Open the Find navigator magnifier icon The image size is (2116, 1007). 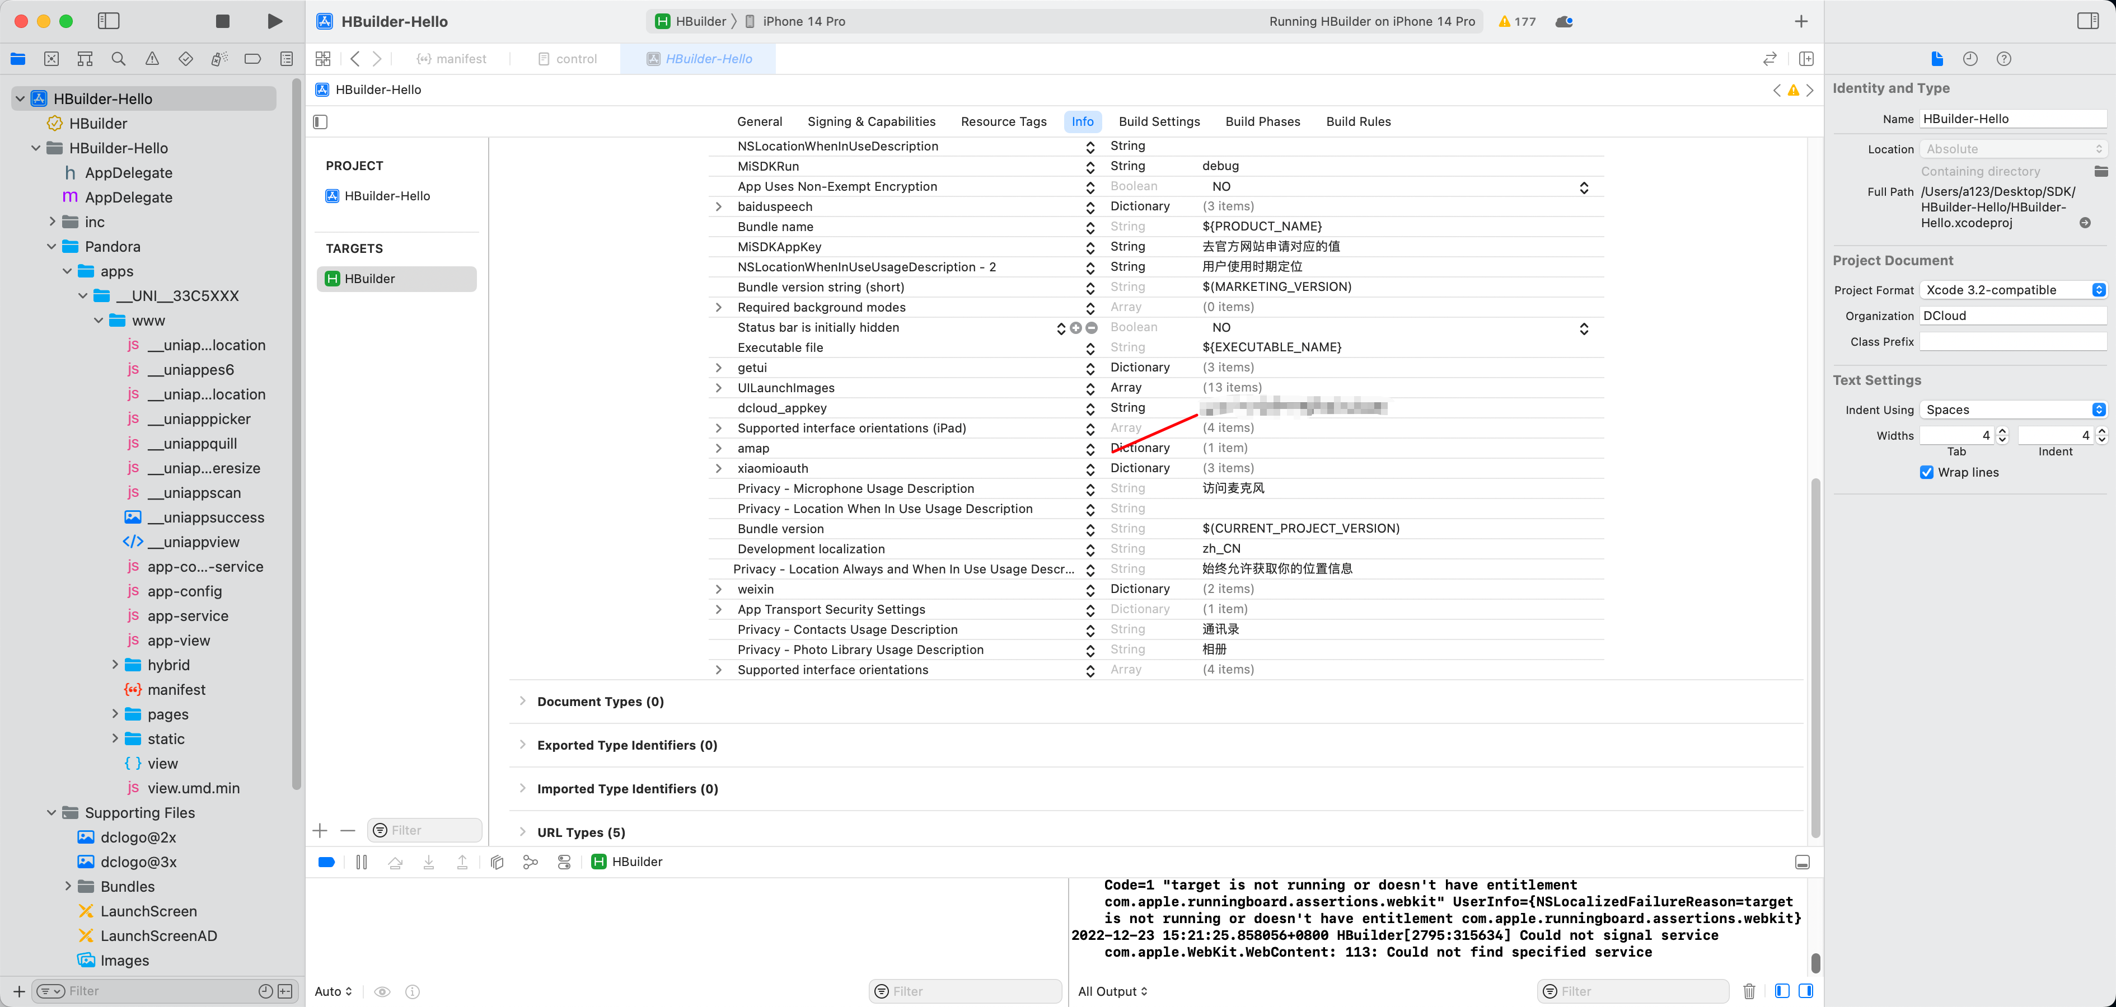118,59
